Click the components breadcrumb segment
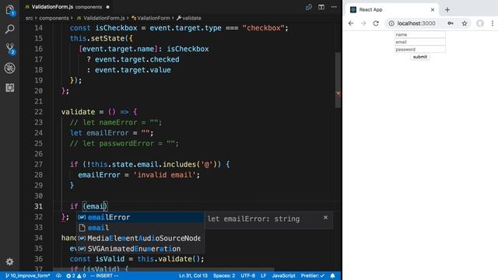498x280 pixels. click(x=54, y=18)
